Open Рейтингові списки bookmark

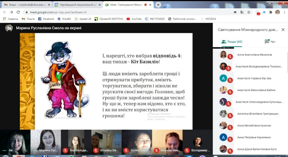pos(182,19)
